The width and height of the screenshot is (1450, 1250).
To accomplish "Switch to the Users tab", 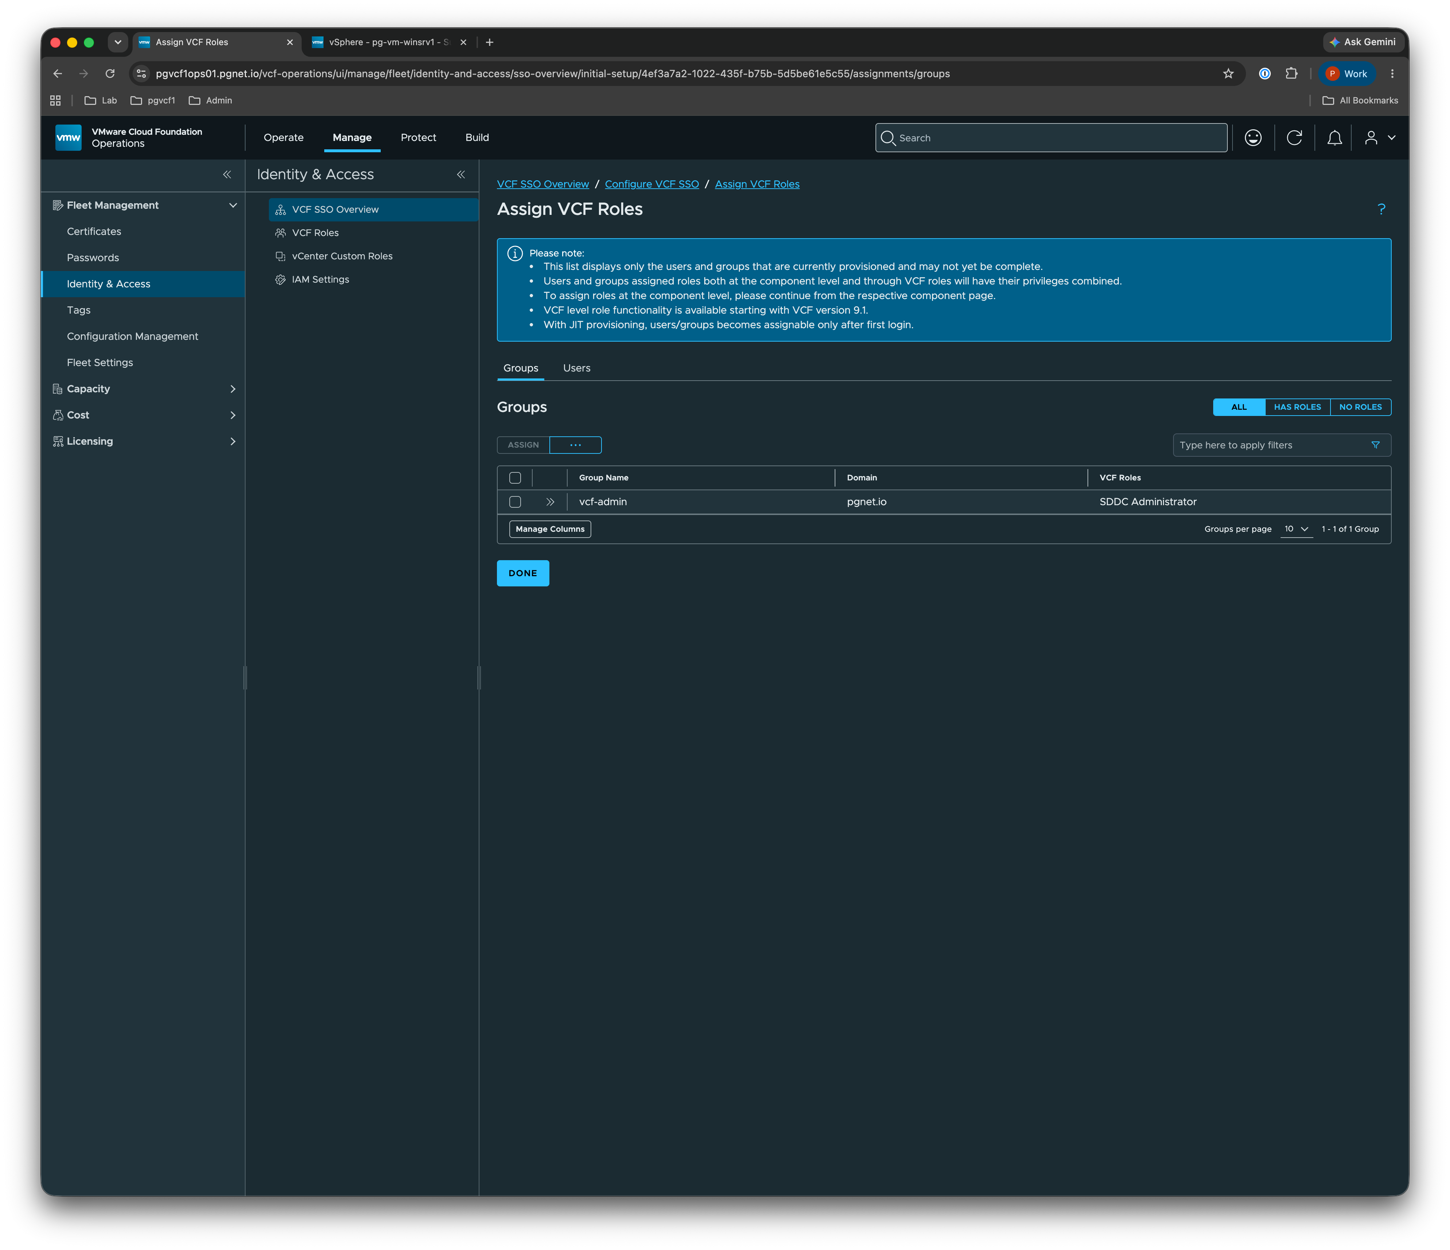I will click(x=577, y=368).
